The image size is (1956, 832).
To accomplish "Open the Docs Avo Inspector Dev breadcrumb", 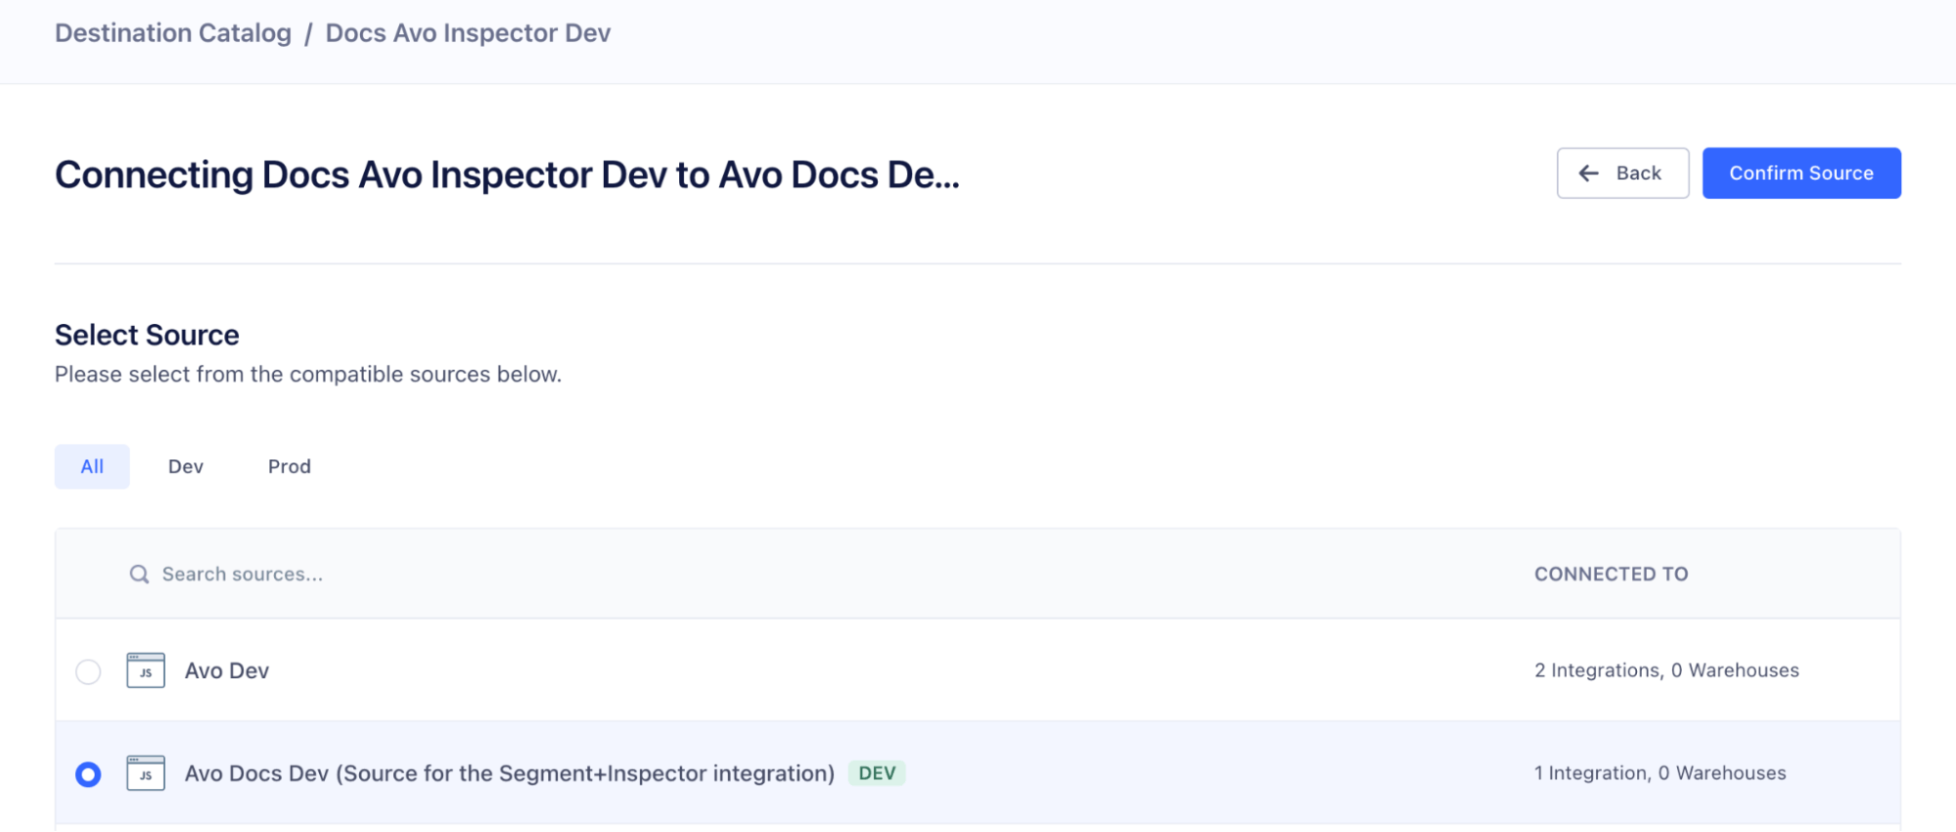I will tap(468, 33).
